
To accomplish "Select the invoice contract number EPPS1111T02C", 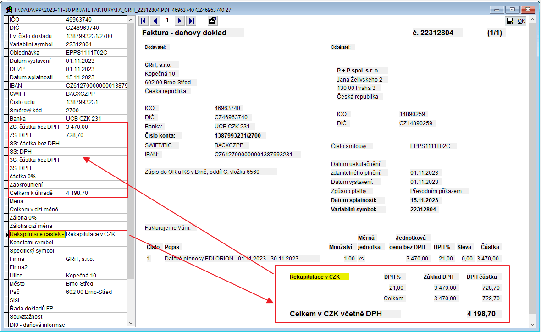I will coord(430,146).
